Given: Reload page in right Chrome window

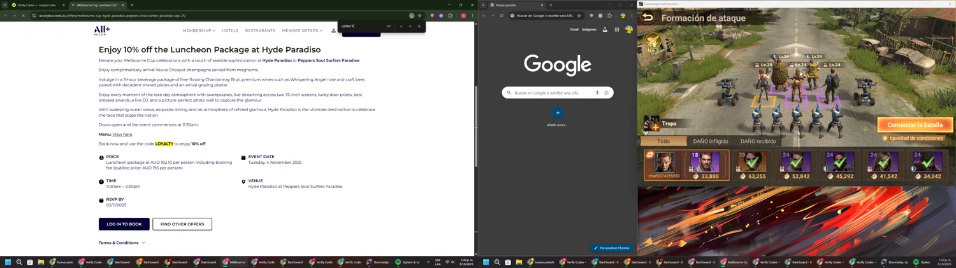Looking at the screenshot, I should [x=502, y=15].
